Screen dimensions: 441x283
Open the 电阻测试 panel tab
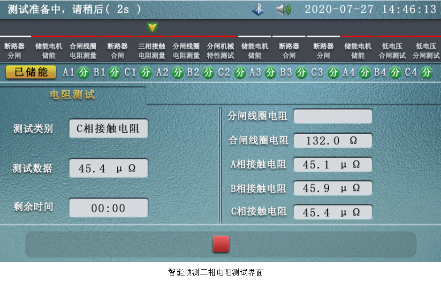click(x=73, y=95)
